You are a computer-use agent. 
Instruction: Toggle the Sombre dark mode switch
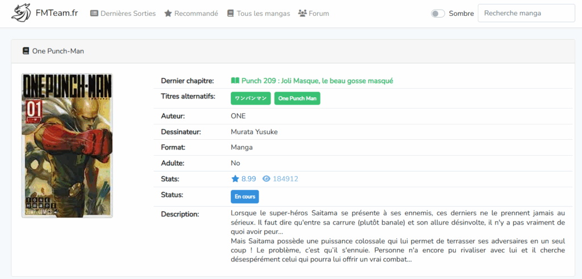[x=438, y=14]
